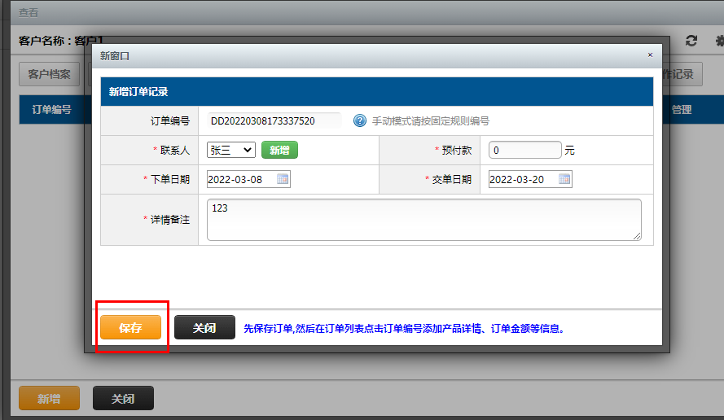724x420 pixels.
Task: Open the order date calendar picker
Action: pyautogui.click(x=283, y=179)
